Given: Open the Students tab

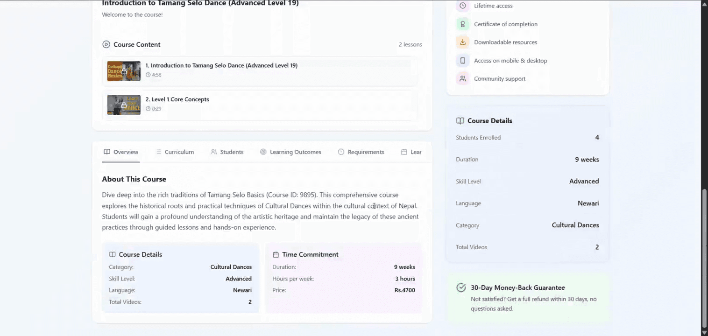Looking at the screenshot, I should [227, 152].
